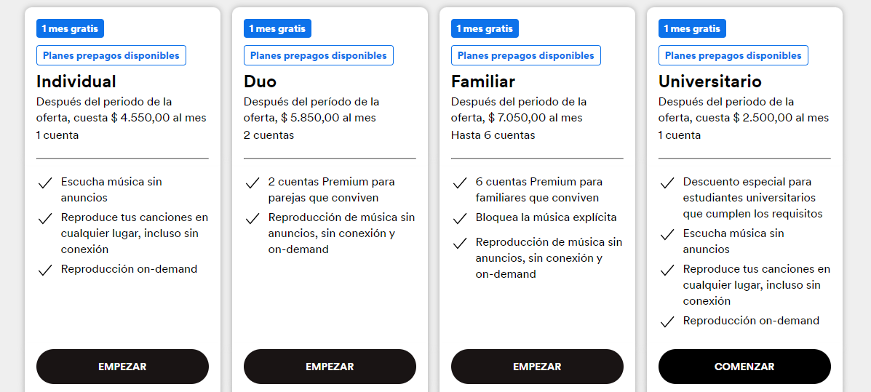Click the "1 mes gratis" badge on Familiar

tap(485, 28)
